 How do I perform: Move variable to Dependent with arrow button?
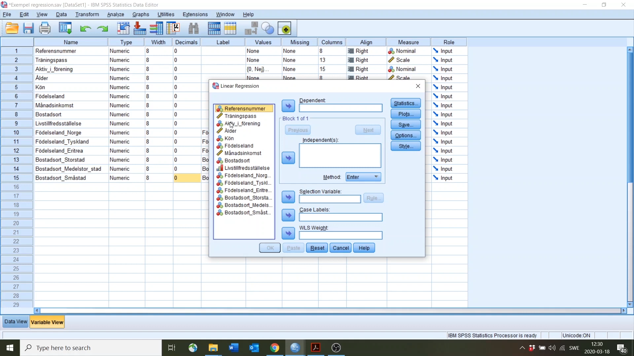click(x=288, y=106)
